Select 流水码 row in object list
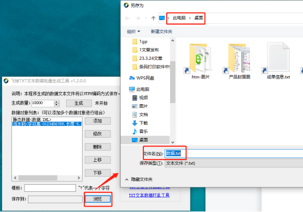Image resolution: width=303 pixels, height=212 pixels. [47, 124]
